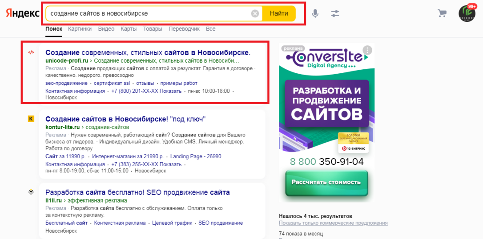Open the SEO продвижение sitelink
Viewport: 483px width, 239px height.
click(221, 223)
